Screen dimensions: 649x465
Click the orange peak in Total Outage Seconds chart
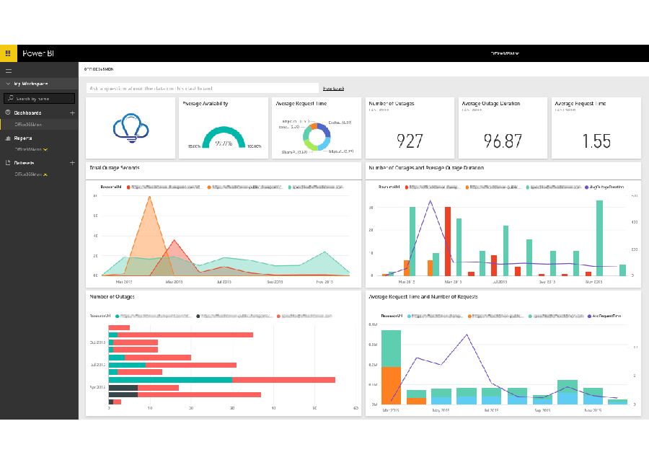coord(149,198)
